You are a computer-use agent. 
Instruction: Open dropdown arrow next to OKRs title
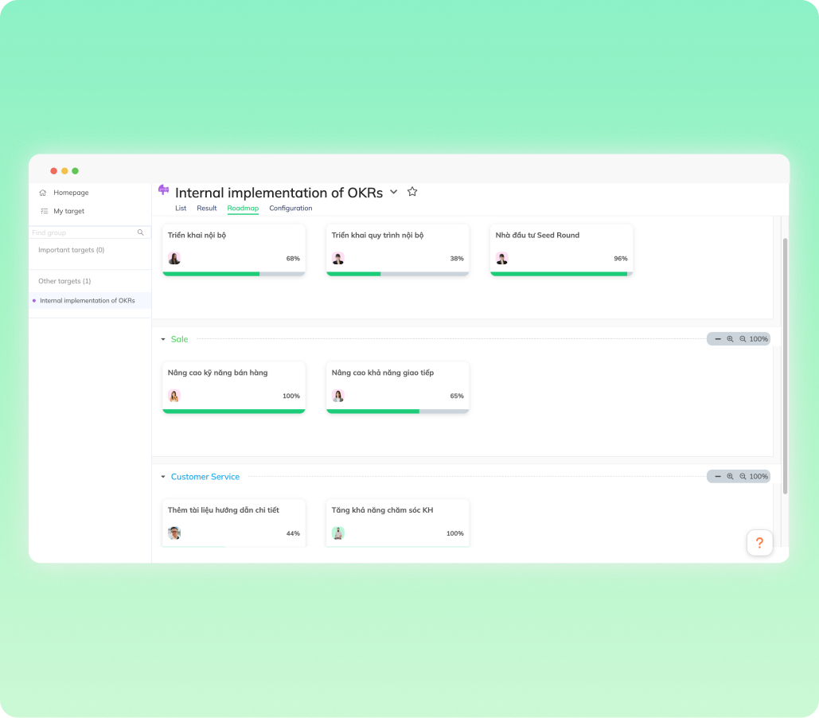pyautogui.click(x=394, y=193)
